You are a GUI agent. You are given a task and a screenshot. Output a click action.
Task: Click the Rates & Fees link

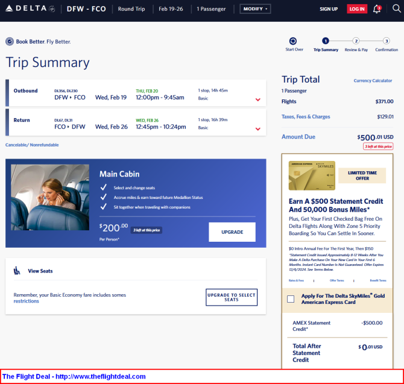tap(296, 280)
